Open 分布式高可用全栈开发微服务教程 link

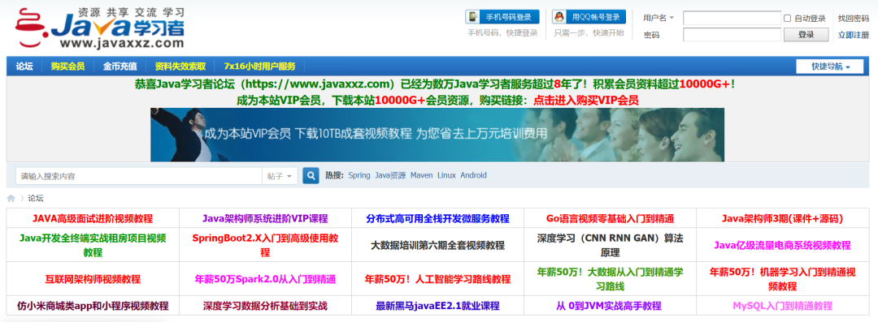438,218
